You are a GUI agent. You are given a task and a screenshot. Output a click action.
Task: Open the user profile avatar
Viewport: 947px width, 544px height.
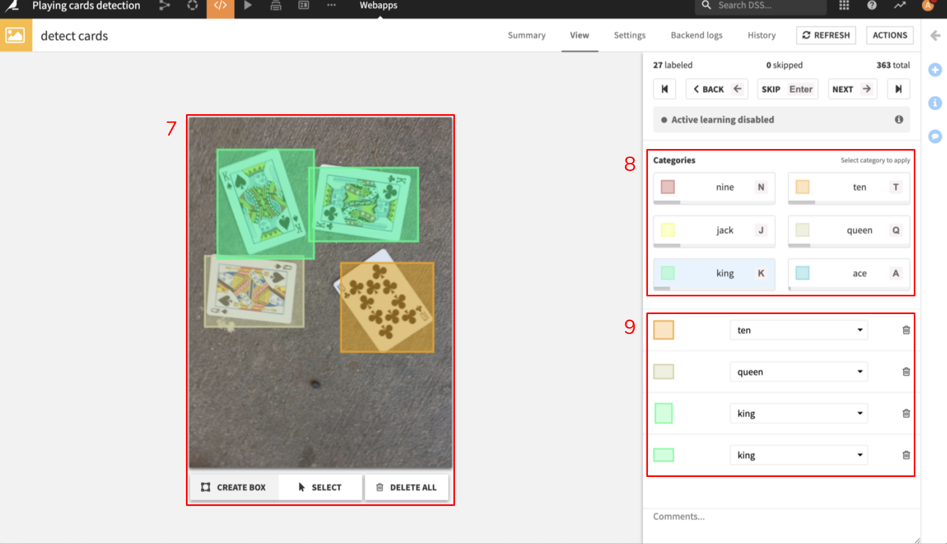click(x=928, y=5)
